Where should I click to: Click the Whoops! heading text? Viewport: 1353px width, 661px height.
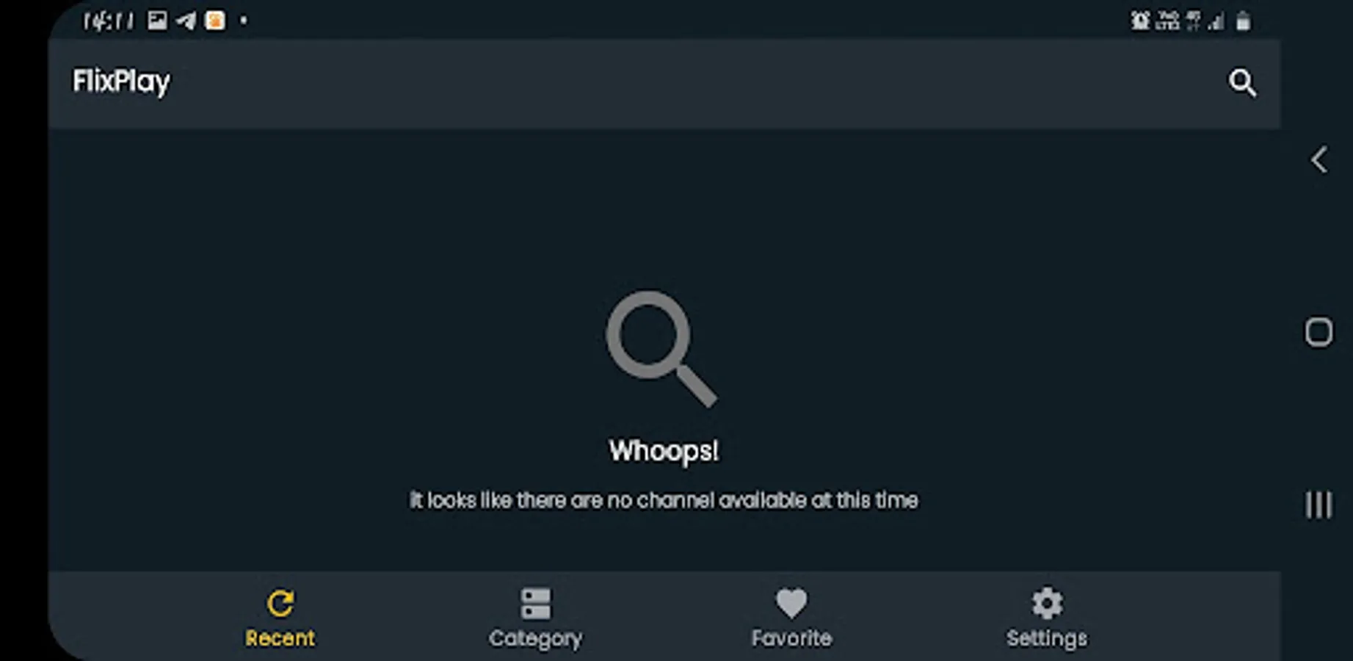pos(664,451)
